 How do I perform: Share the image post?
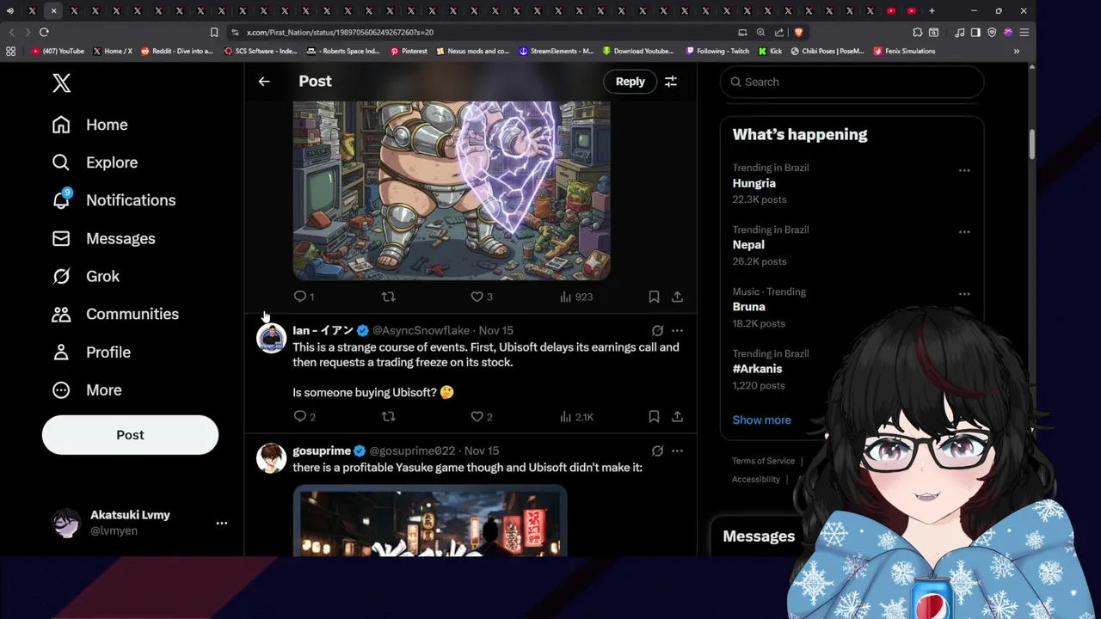pyautogui.click(x=677, y=297)
